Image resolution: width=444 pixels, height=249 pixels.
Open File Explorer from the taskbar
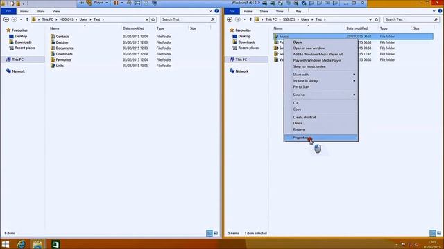click(37, 244)
